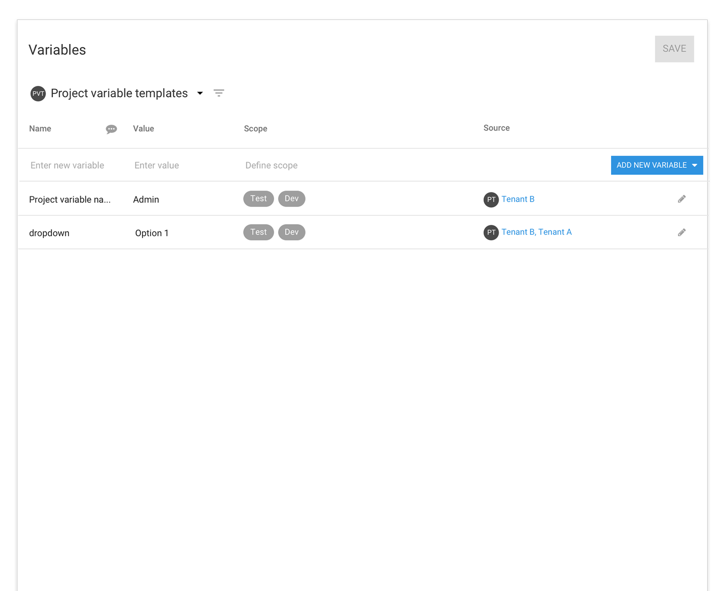Click the comment bubble icon in Name column
The width and height of the screenshot is (726, 591).
point(111,129)
